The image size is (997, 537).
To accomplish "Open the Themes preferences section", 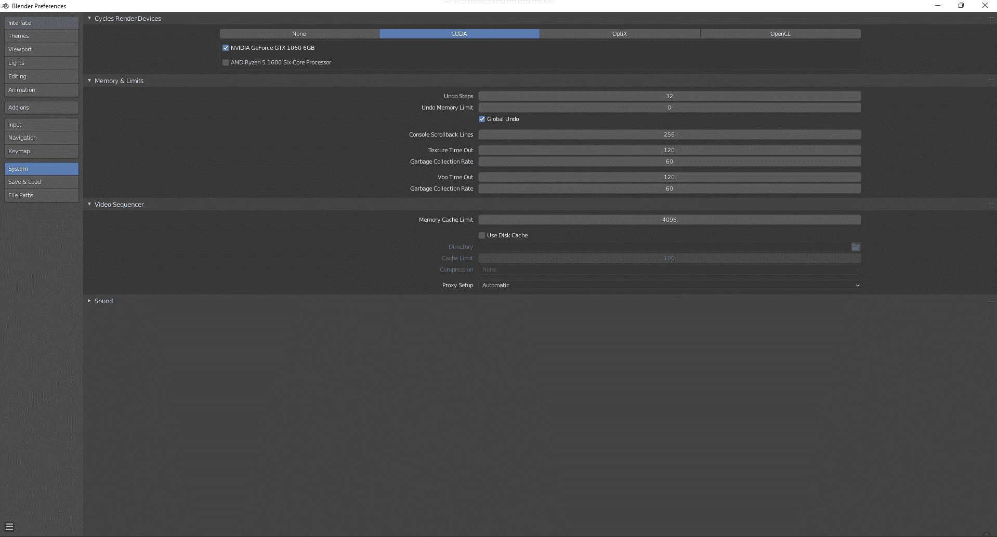I will pos(42,36).
